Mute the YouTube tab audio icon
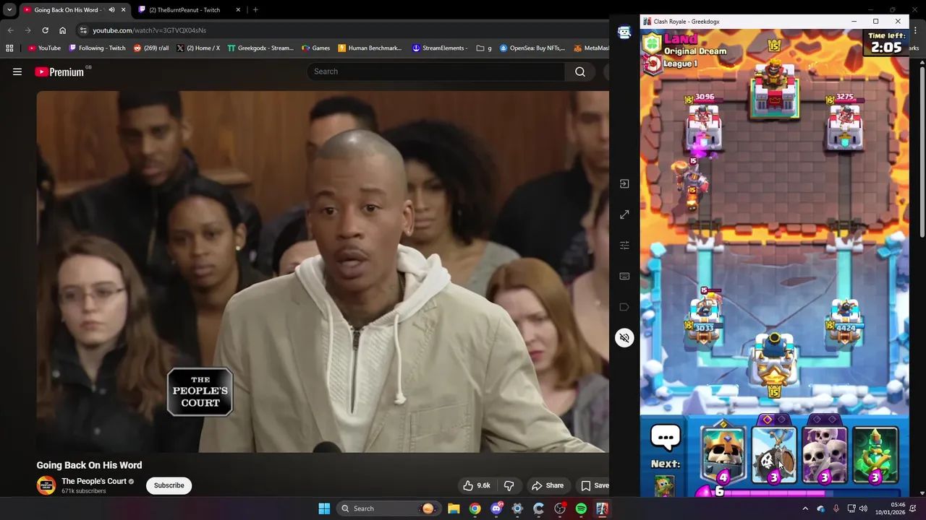The width and height of the screenshot is (926, 520). 111,10
